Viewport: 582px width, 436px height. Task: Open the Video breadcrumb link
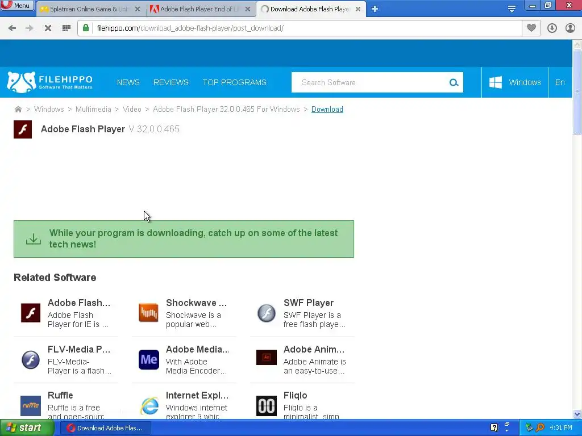click(132, 110)
